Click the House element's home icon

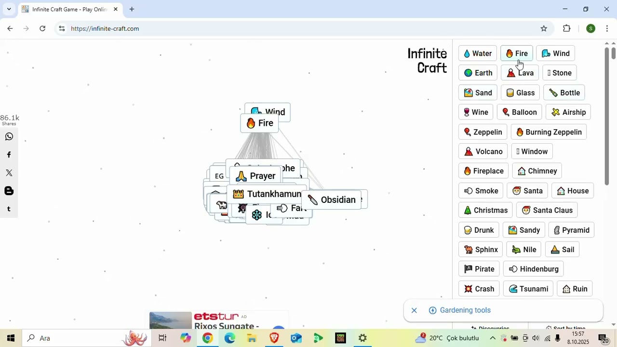[x=561, y=191]
